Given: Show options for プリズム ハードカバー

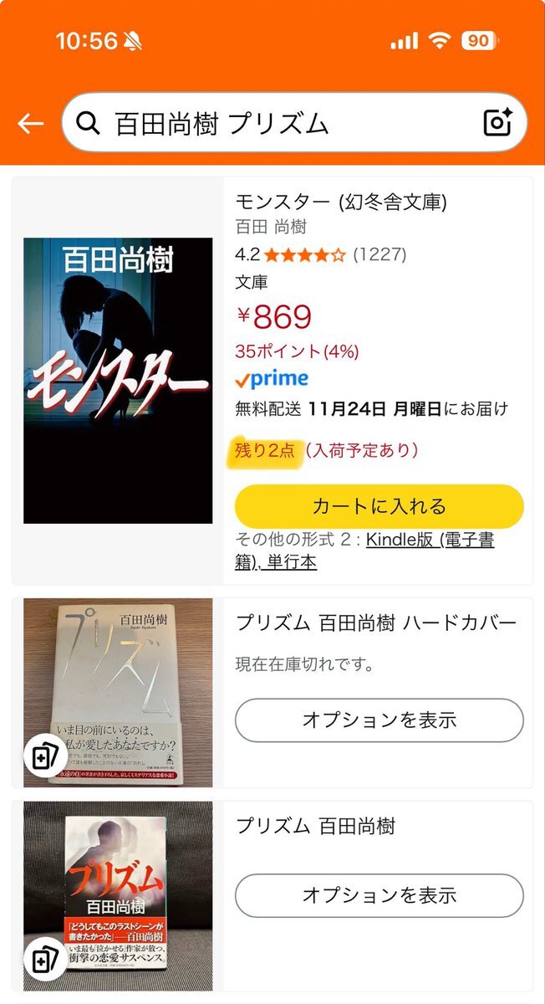Looking at the screenshot, I should (379, 720).
